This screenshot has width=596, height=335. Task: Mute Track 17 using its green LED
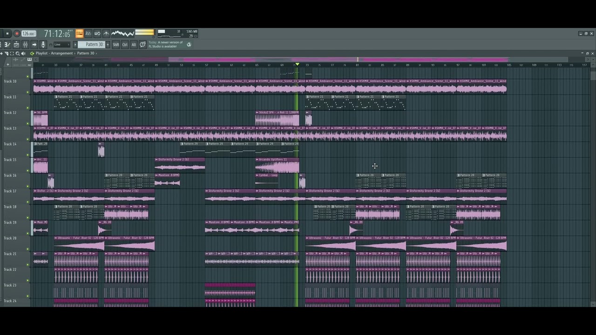pos(27,202)
